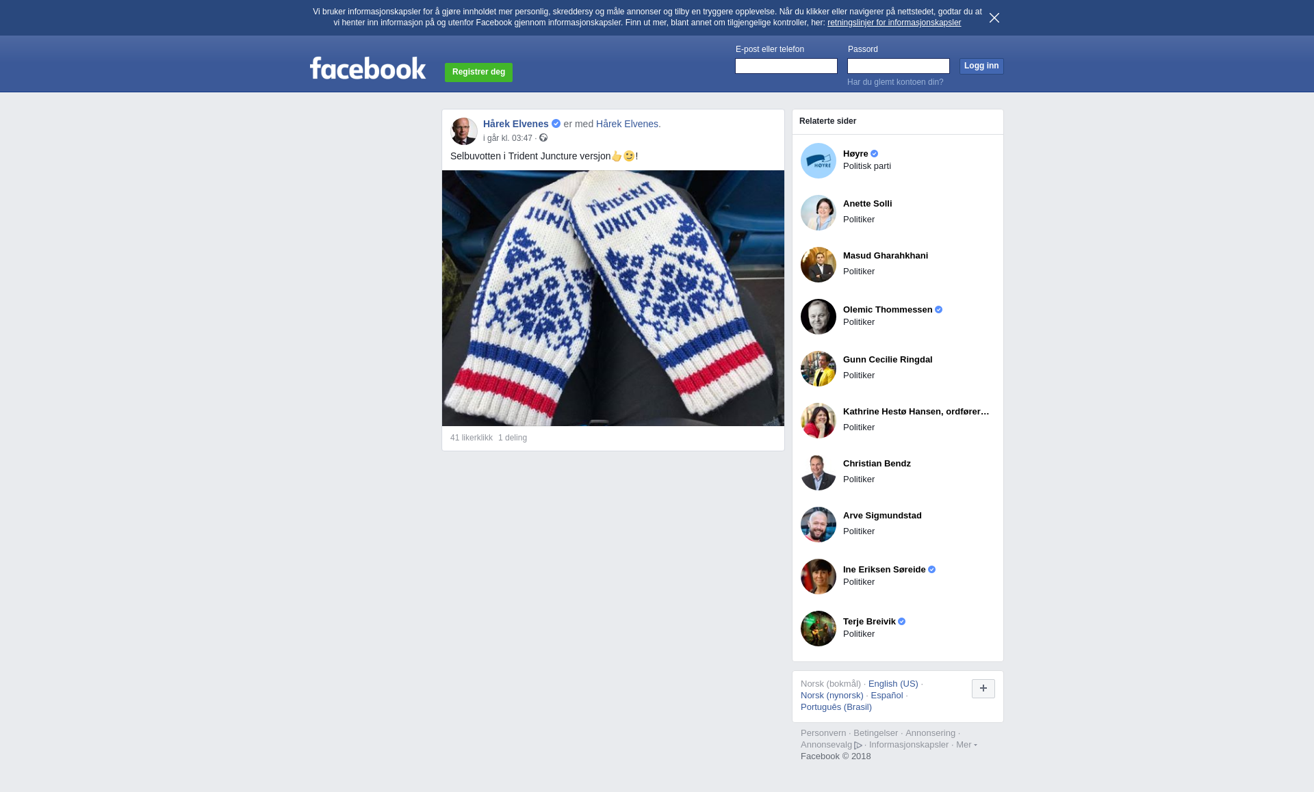Viewport: 1314px width, 792px height.
Task: Switch language to English (US)
Action: 893,684
